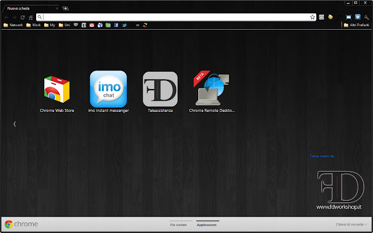
Task: Focus the address bar input
Action: click(x=176, y=17)
